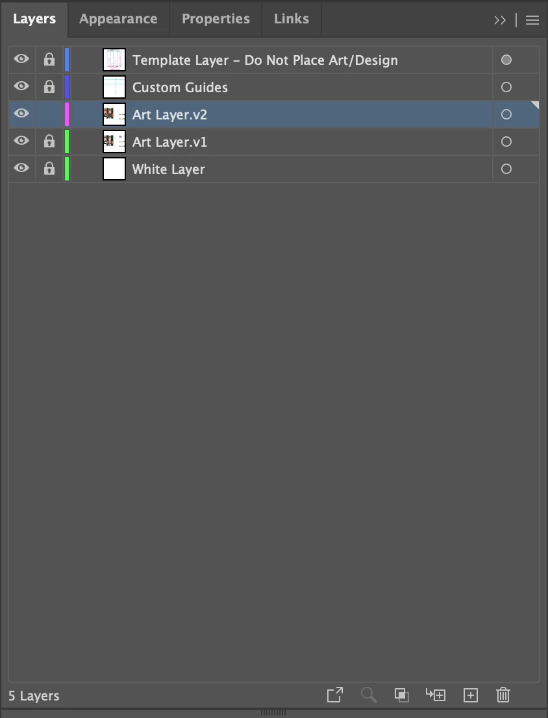This screenshot has width=548, height=718.
Task: Click target circle for Template Layer
Action: pyautogui.click(x=506, y=60)
